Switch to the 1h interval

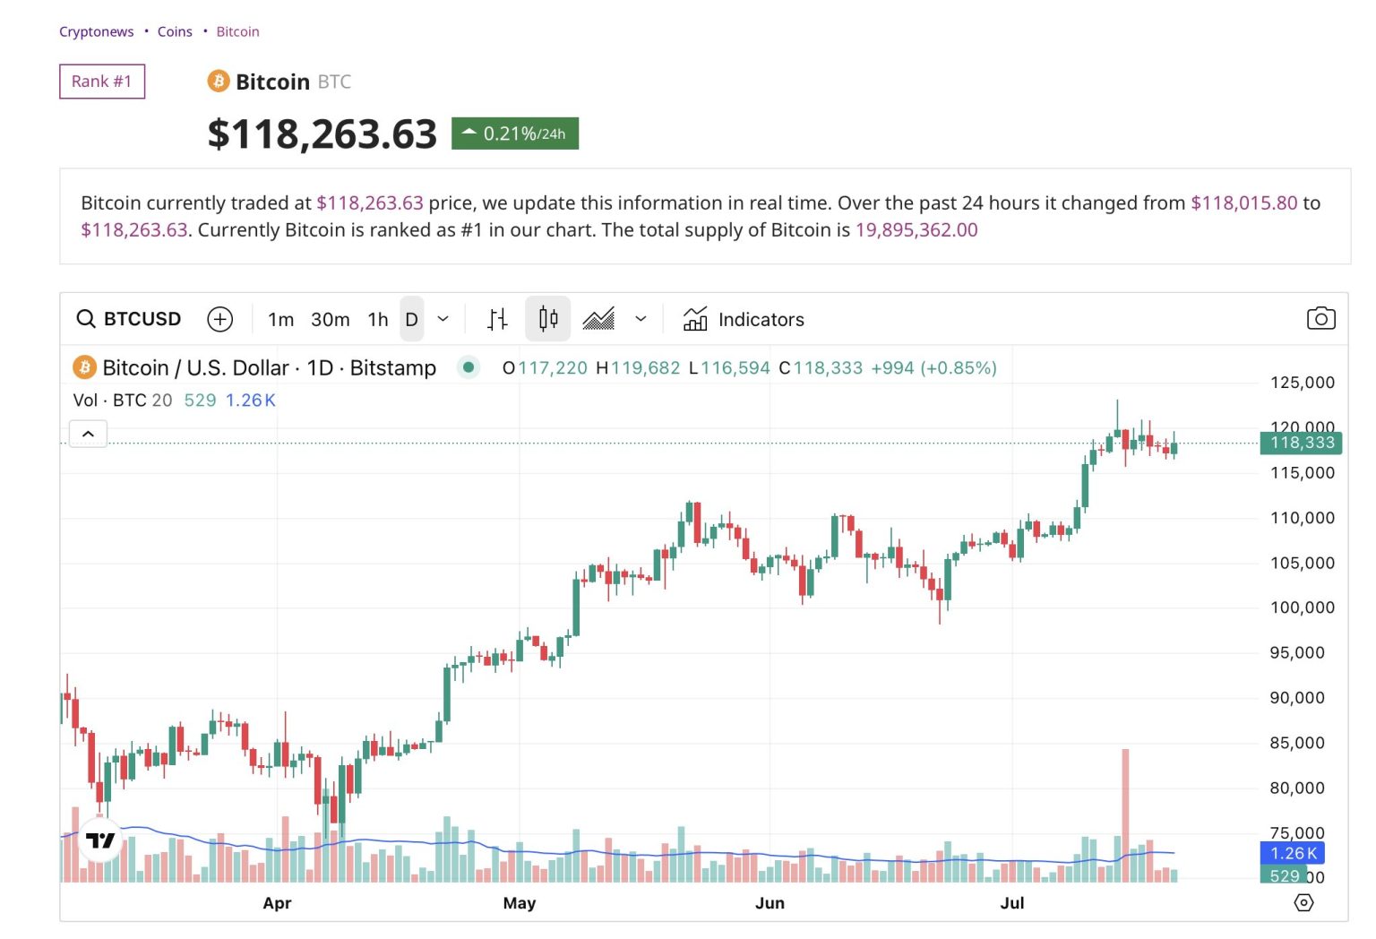tap(376, 319)
